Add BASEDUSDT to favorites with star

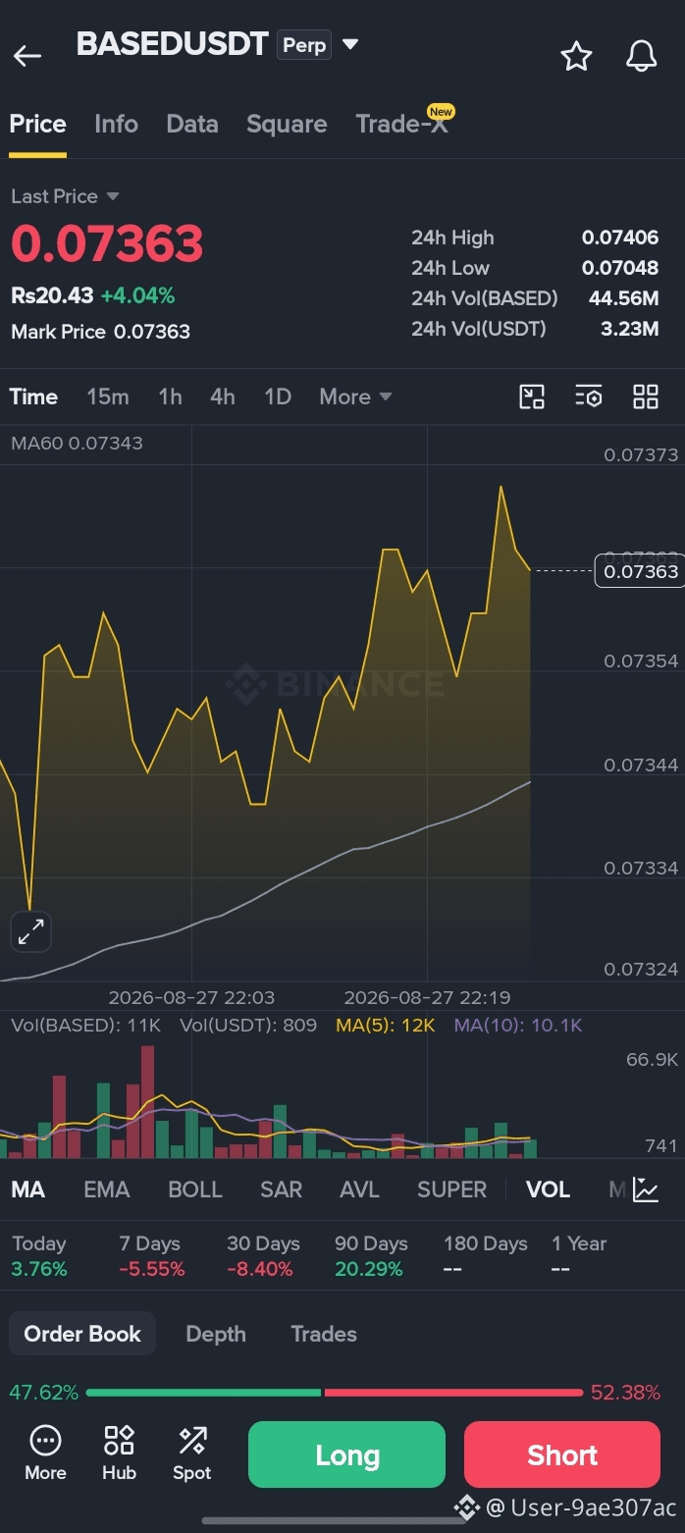click(x=576, y=56)
